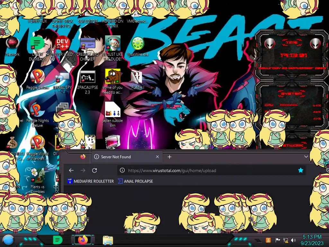Click the Firefox forward arrow

pyautogui.click(x=83, y=170)
